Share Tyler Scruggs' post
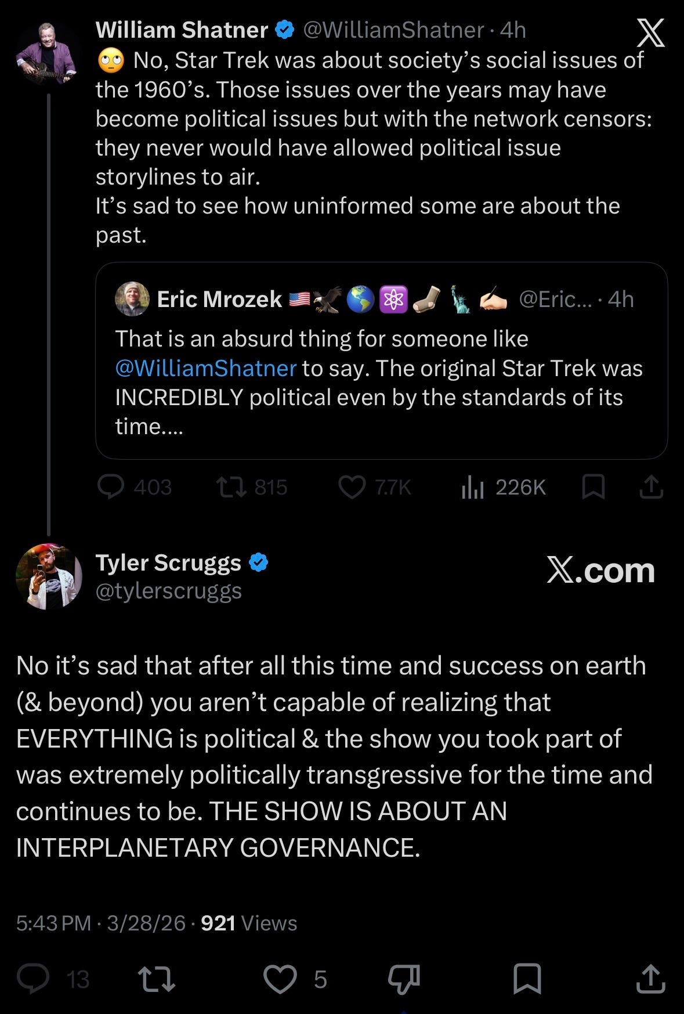The width and height of the screenshot is (684, 1014). pos(650,979)
